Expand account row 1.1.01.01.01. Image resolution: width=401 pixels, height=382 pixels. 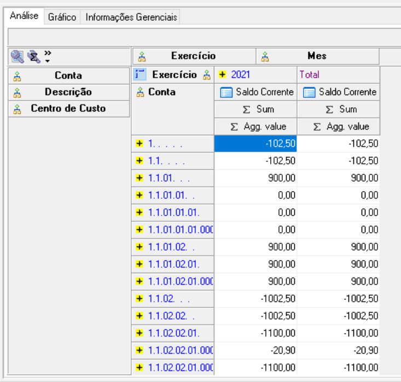pos(140,212)
